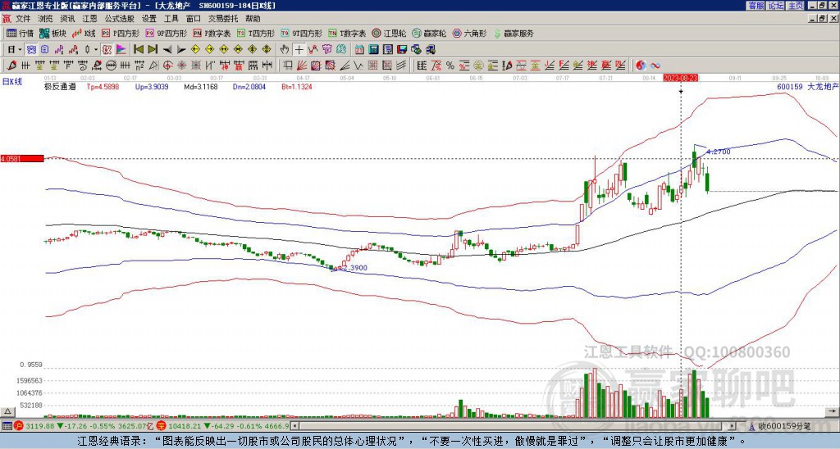Click the red 4.0581 price marker
The height and width of the screenshot is (449, 840).
(22, 158)
